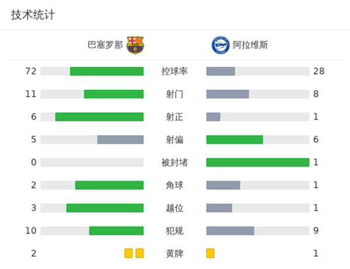Click Barcelona's green possession bar
Viewport: 350px width, 269px height.
point(107,71)
